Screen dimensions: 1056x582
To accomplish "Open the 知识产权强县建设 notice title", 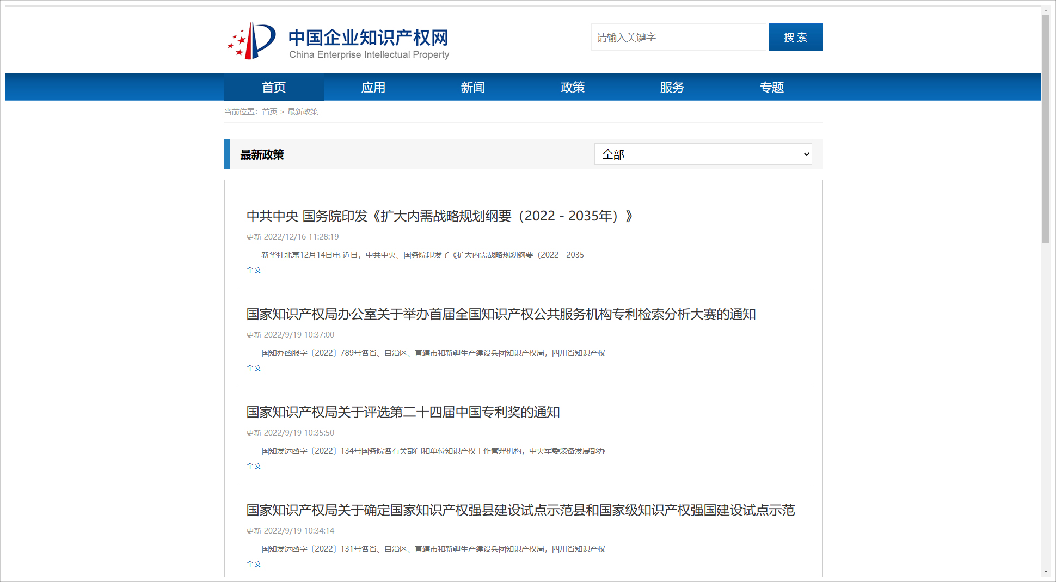I will 520,510.
